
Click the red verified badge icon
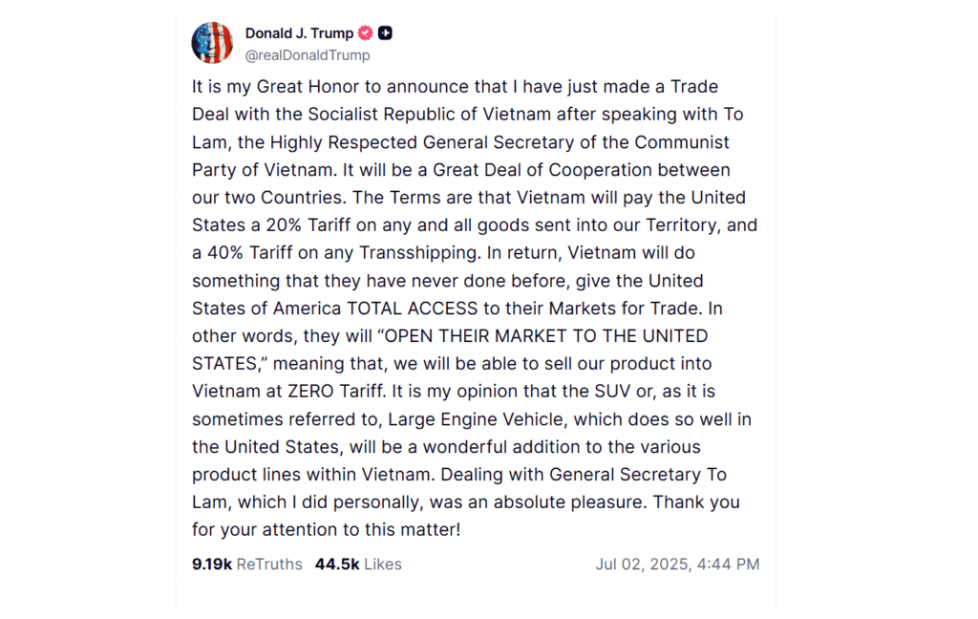(365, 33)
